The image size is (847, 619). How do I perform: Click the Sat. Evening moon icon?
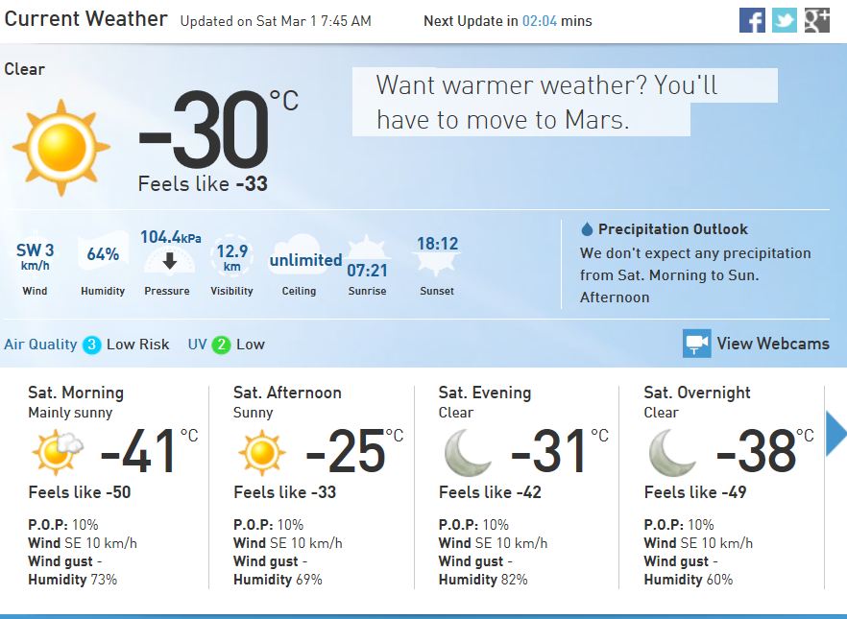pyautogui.click(x=469, y=453)
